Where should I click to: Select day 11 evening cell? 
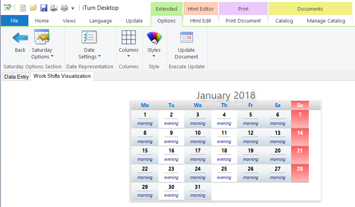224,137
